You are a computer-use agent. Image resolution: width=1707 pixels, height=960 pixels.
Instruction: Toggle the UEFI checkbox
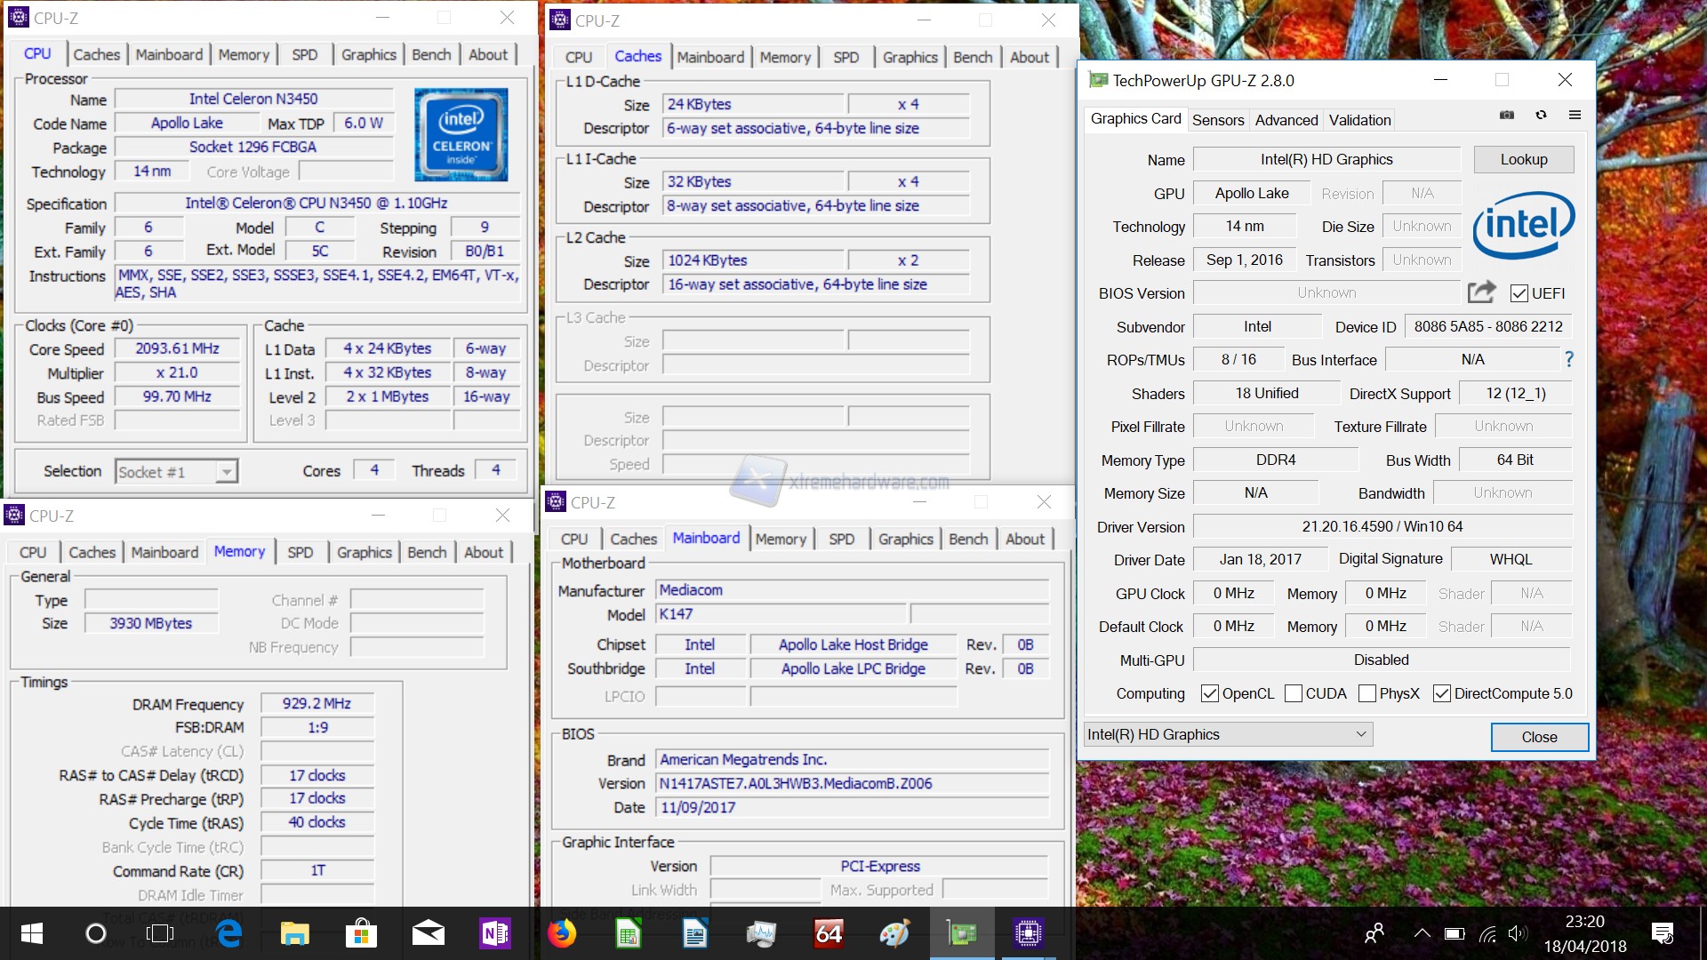1519,293
